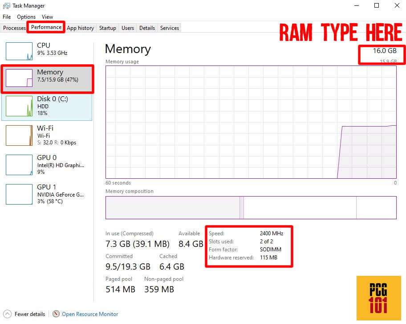Click the Memory usage graph
This screenshot has width=406, height=324.
click(251, 122)
